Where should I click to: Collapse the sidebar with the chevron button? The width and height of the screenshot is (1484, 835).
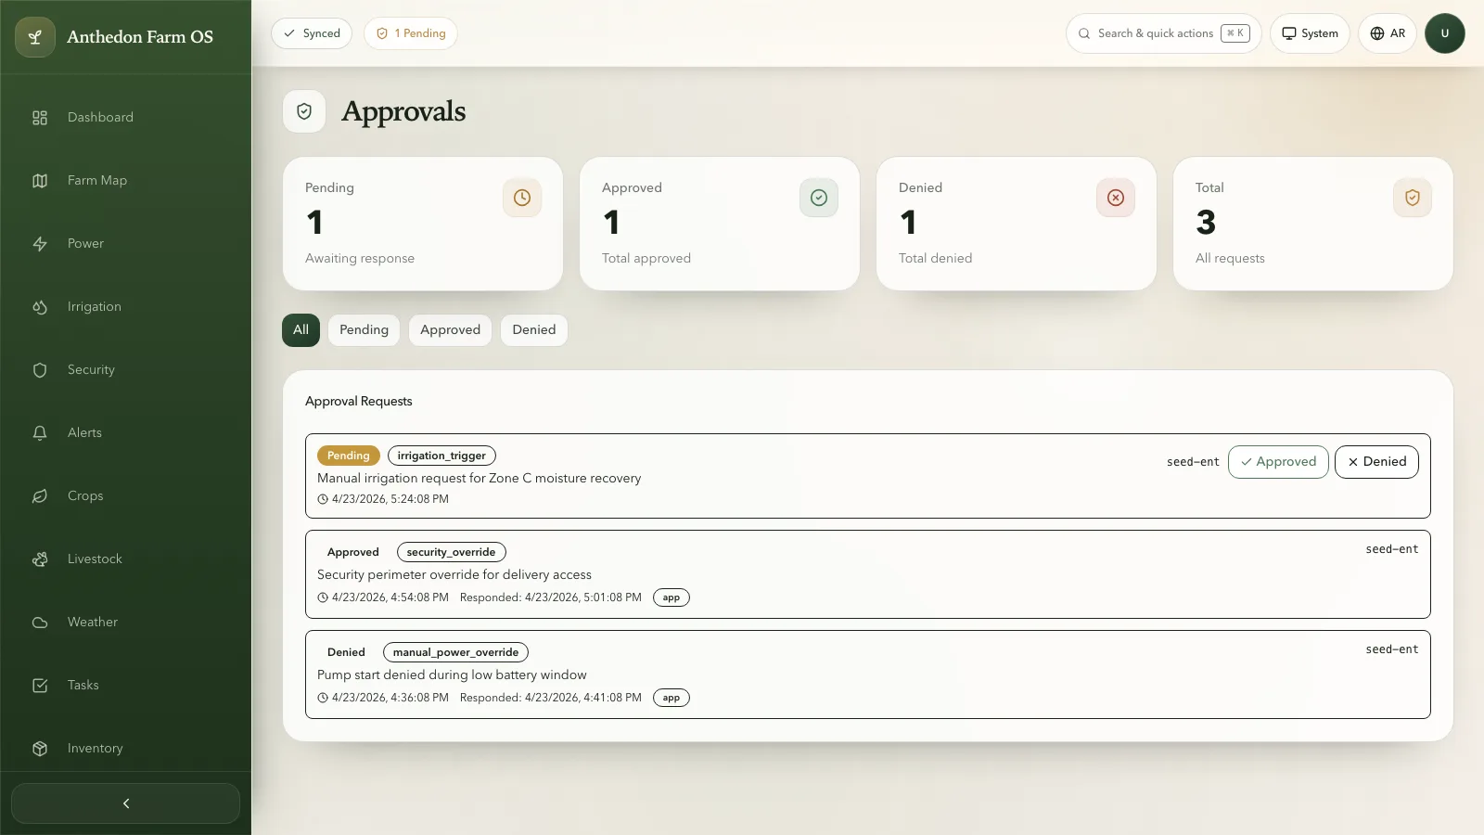[125, 803]
